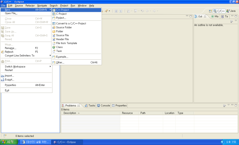This screenshot has height=145, width=239.
Task: Sort by the Description column header
Action: (x=90, y=113)
